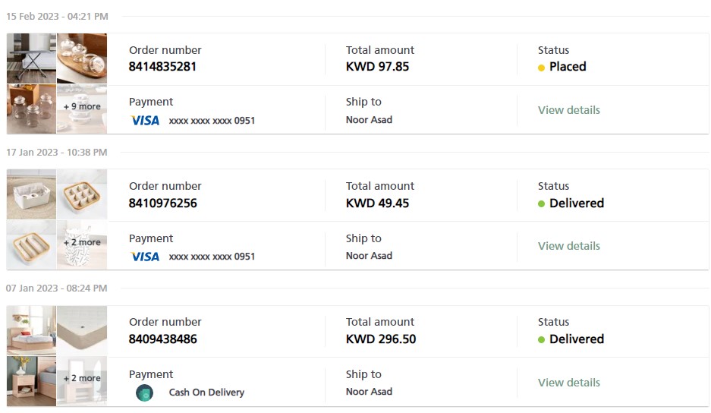The width and height of the screenshot is (711, 413).
Task: Select glass jars on wooden tray thumbnail
Action: point(82,58)
